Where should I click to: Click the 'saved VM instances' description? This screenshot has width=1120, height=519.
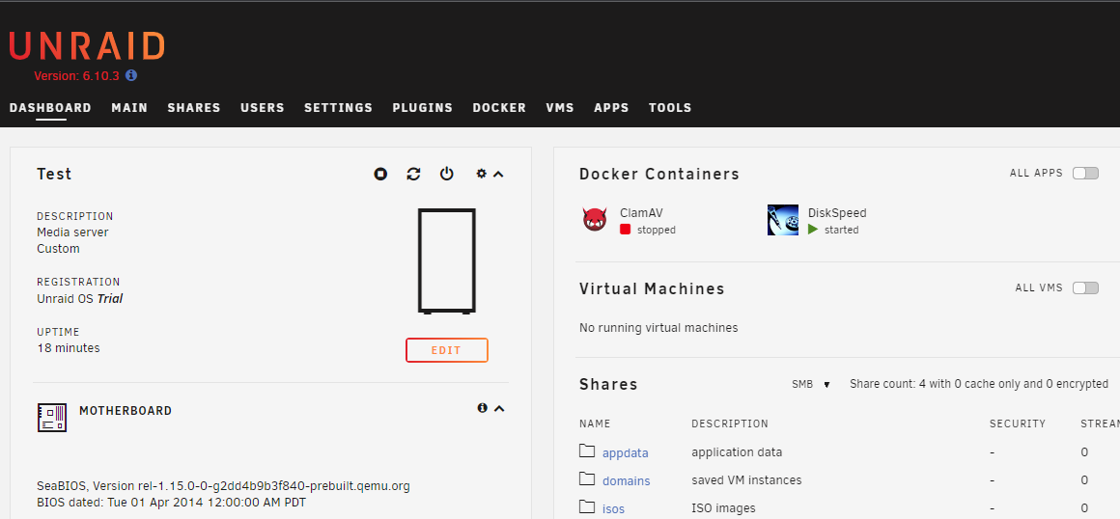746,479
